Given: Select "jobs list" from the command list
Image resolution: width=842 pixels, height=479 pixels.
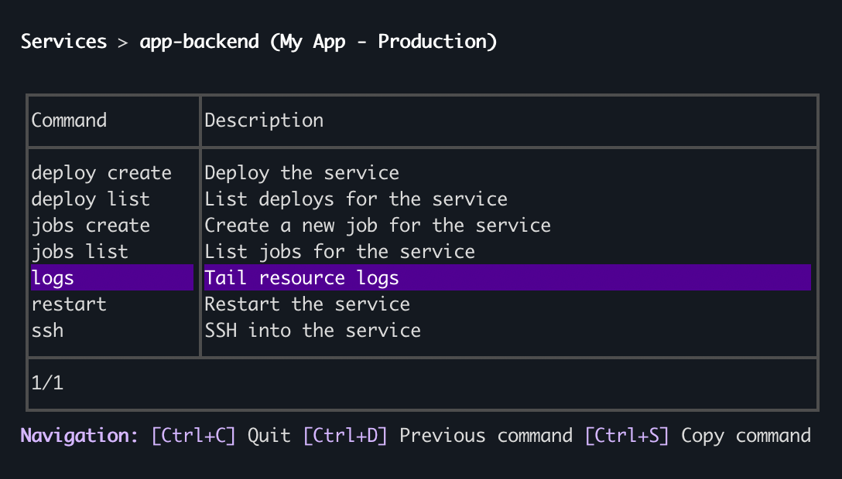Looking at the screenshot, I should click(x=81, y=252).
